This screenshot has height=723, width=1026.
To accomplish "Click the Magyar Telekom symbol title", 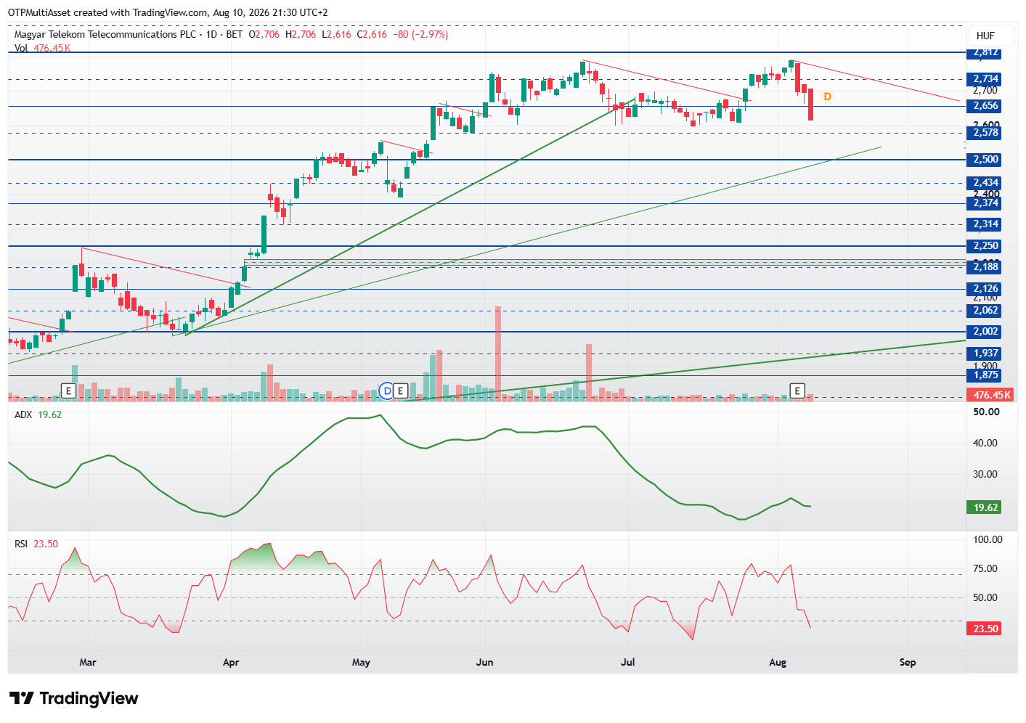I will [105, 34].
